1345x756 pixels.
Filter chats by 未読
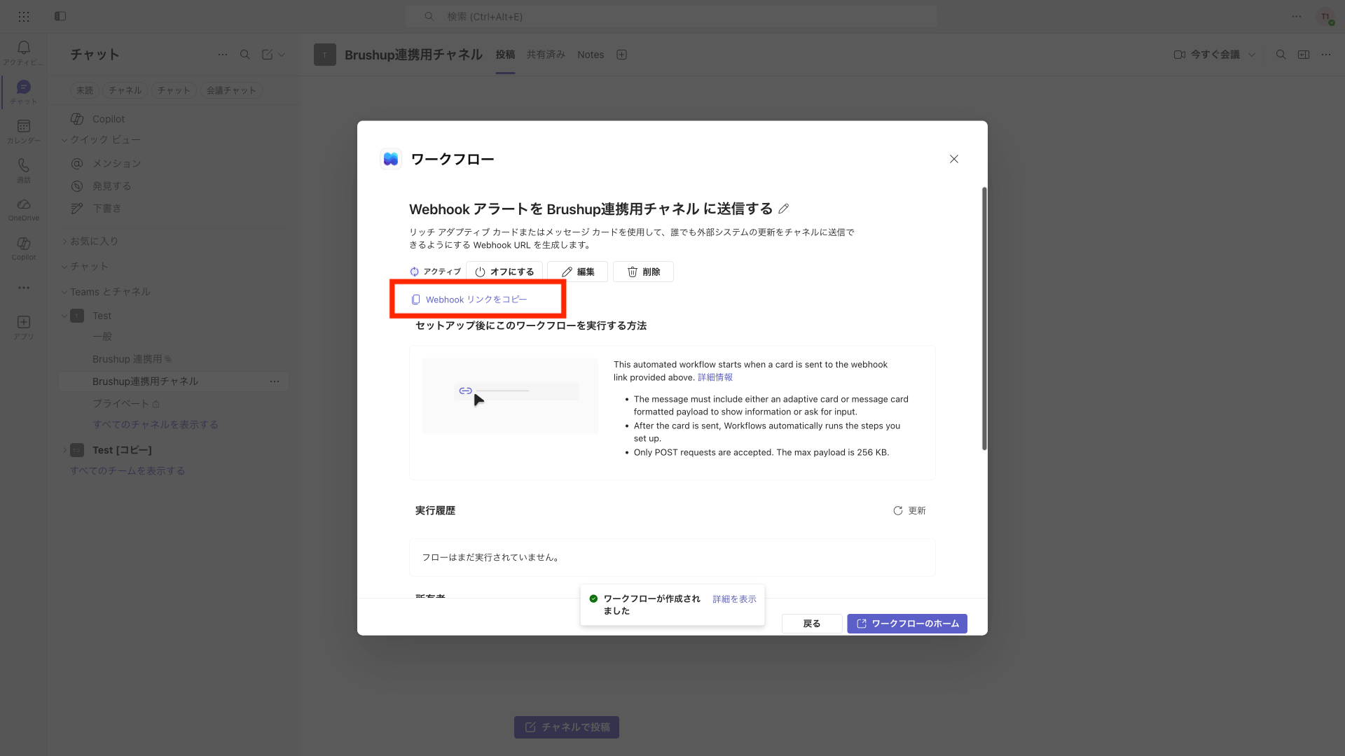(85, 90)
